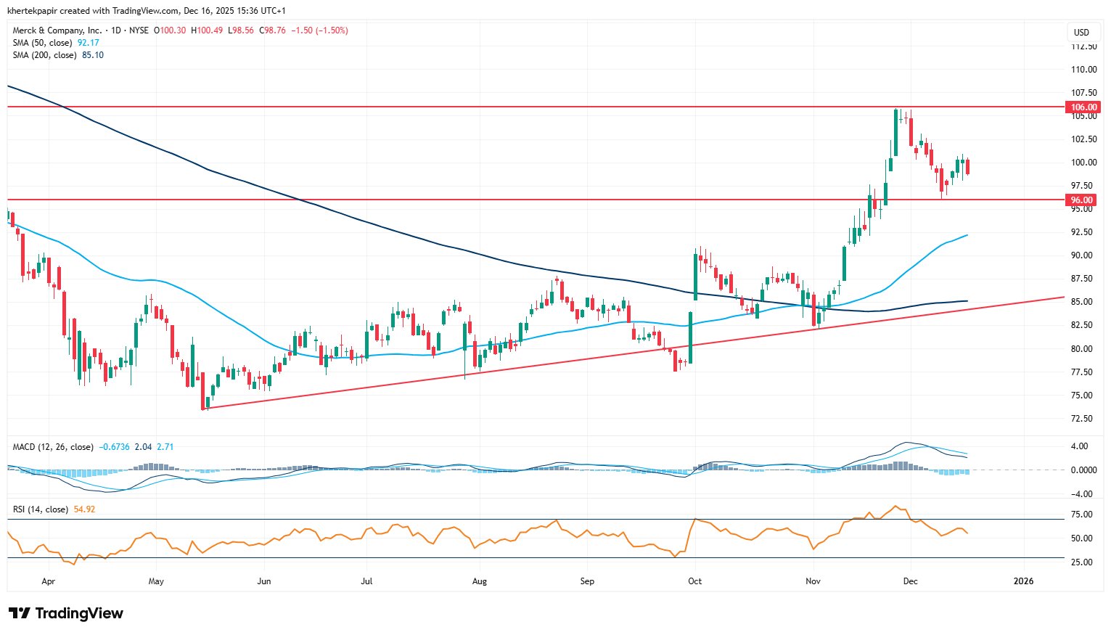The image size is (1111, 635).
Task: Click the TradingView logo at bottom-left
Action: coord(66,613)
